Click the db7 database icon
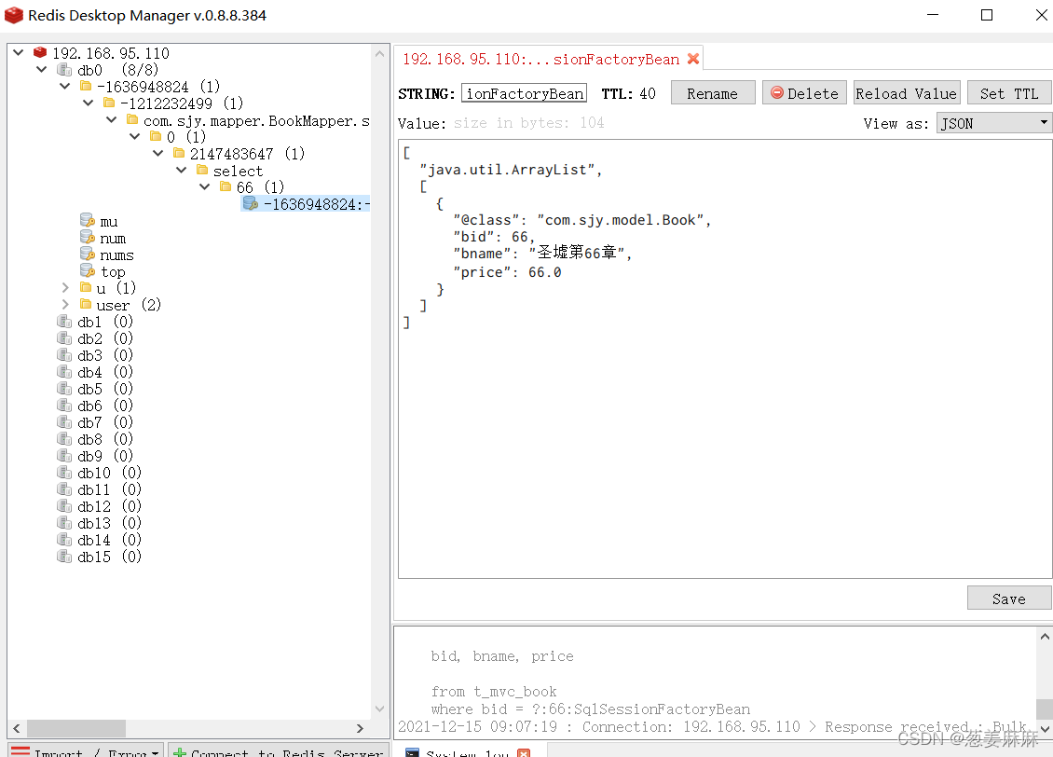Viewport: 1053px width, 757px height. tap(64, 422)
